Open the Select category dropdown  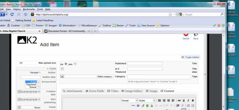tap(87, 76)
